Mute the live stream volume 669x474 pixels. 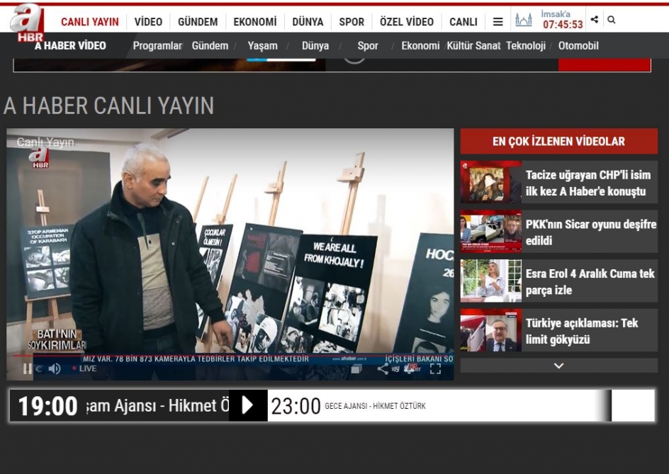pos(55,368)
